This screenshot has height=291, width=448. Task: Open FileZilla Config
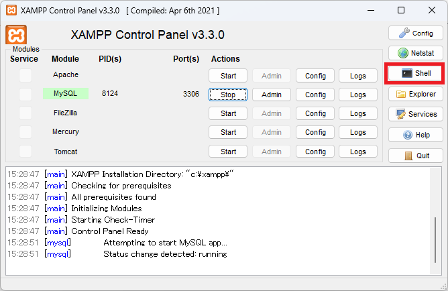tap(315, 113)
